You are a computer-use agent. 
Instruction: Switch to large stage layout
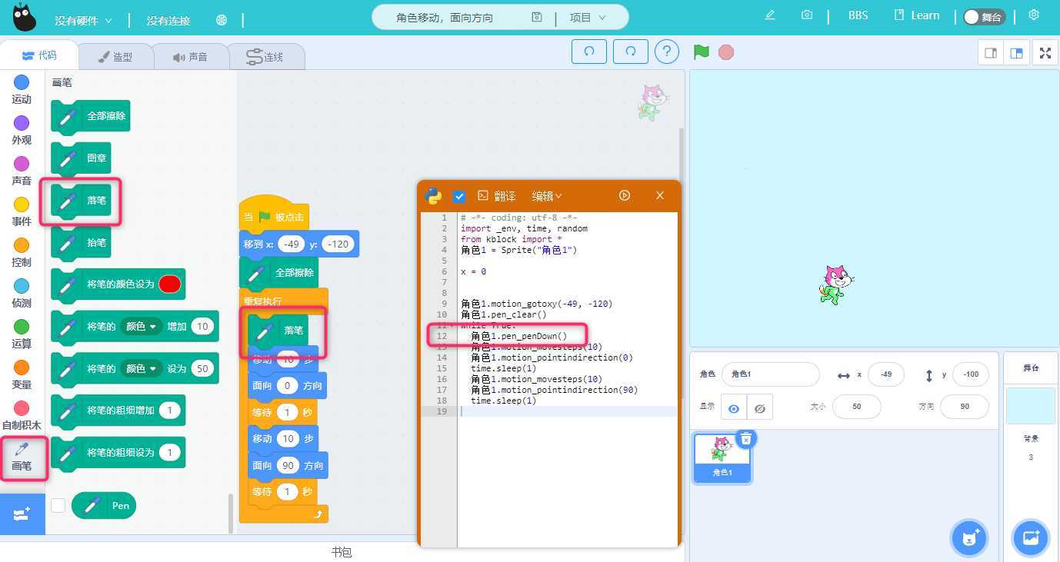[x=1017, y=53]
